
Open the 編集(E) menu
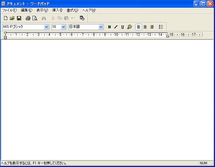coord(27,10)
